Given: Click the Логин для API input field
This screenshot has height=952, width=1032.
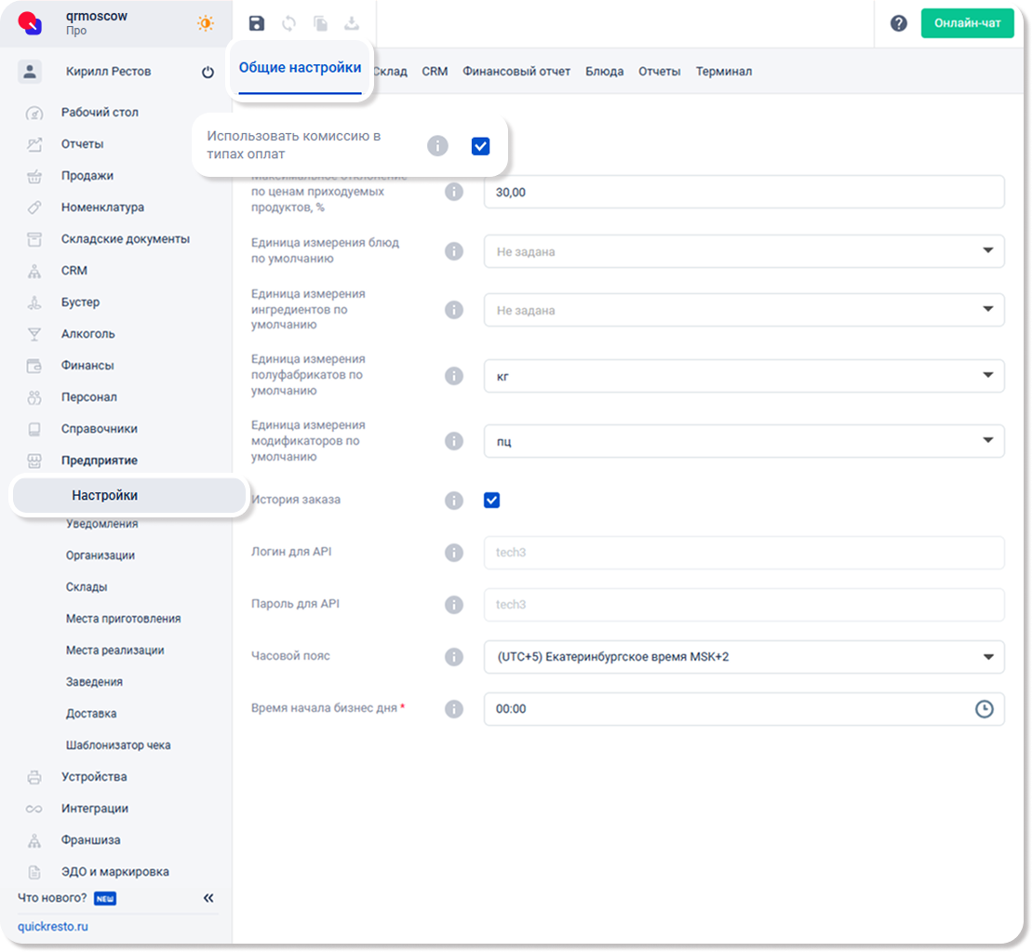Looking at the screenshot, I should pyautogui.click(x=744, y=553).
